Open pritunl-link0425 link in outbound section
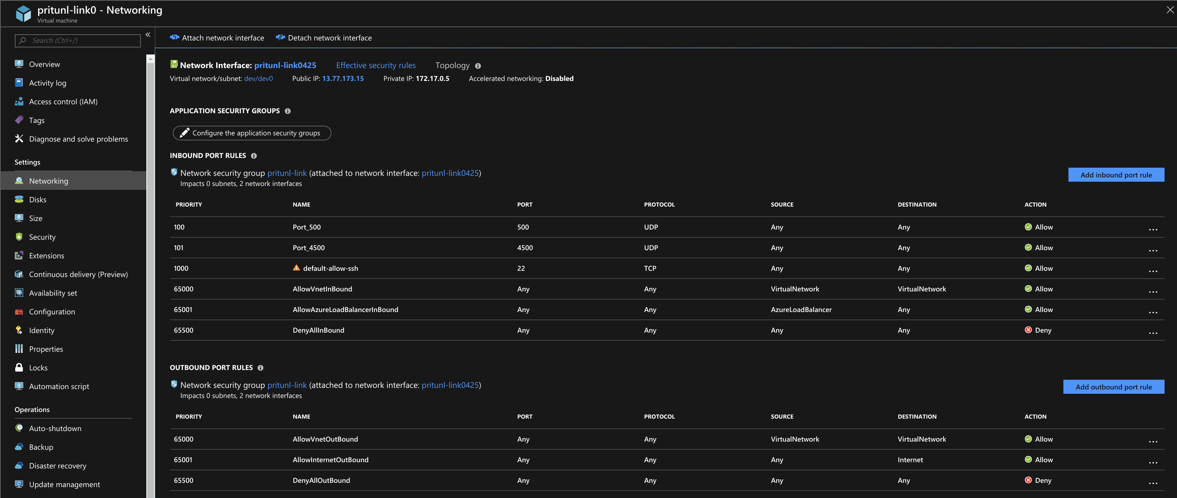Viewport: 1177px width, 498px height. click(x=450, y=385)
